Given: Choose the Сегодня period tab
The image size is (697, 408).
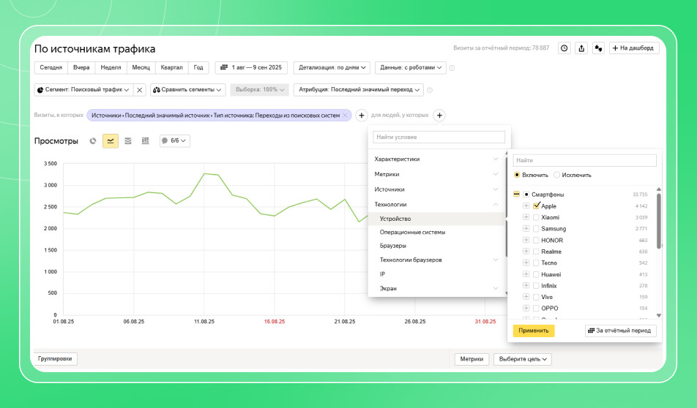Looking at the screenshot, I should pyautogui.click(x=51, y=67).
